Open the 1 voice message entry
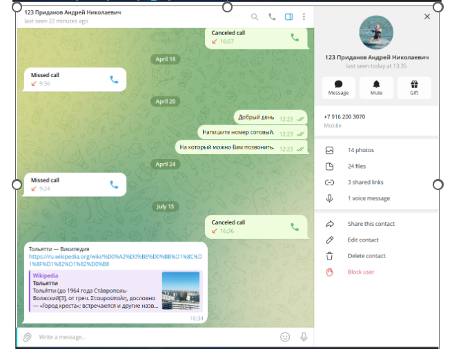Screen dimensions: 452x349 pos(369,198)
